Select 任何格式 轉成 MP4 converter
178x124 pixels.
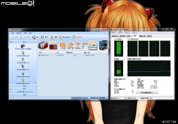[23, 54]
